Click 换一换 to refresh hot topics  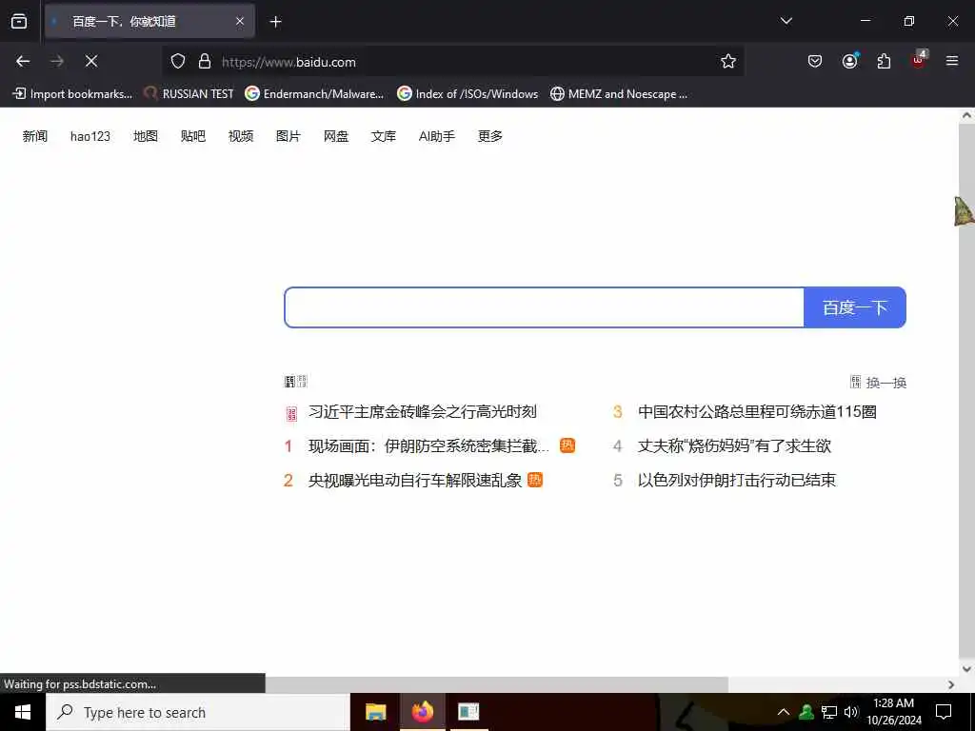pos(879,383)
